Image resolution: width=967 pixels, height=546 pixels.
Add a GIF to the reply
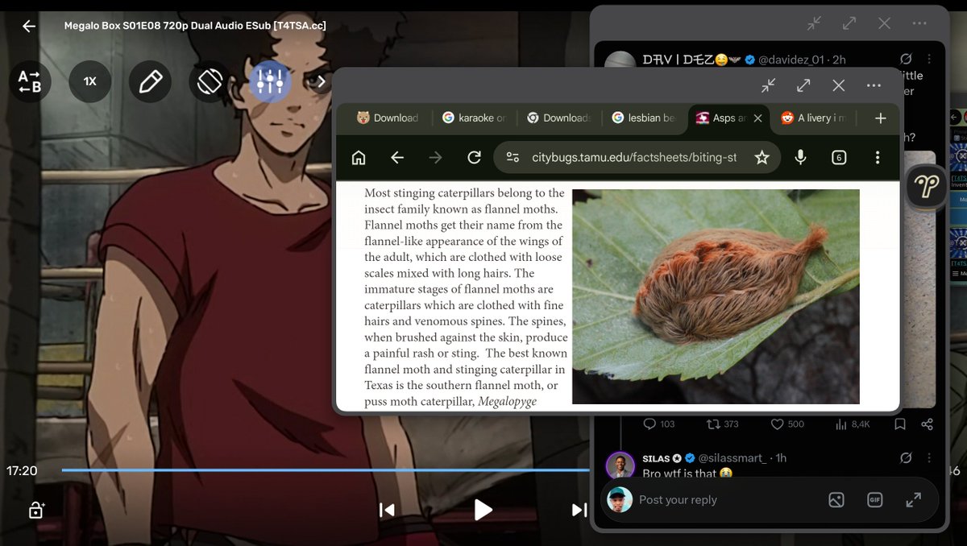click(x=875, y=500)
